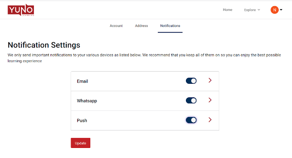
Task: Click the small chevron beside Explore
Action: point(259,10)
